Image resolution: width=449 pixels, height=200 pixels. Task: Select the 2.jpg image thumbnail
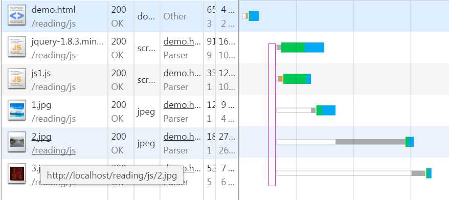coord(17,142)
